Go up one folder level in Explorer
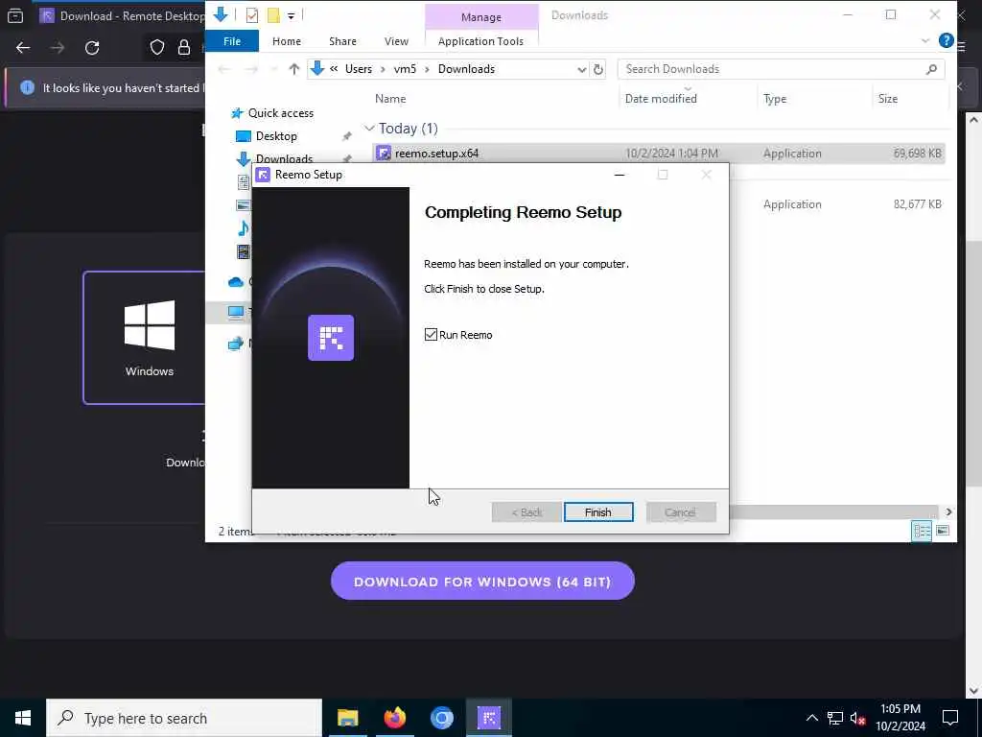This screenshot has height=737, width=982. tap(293, 69)
